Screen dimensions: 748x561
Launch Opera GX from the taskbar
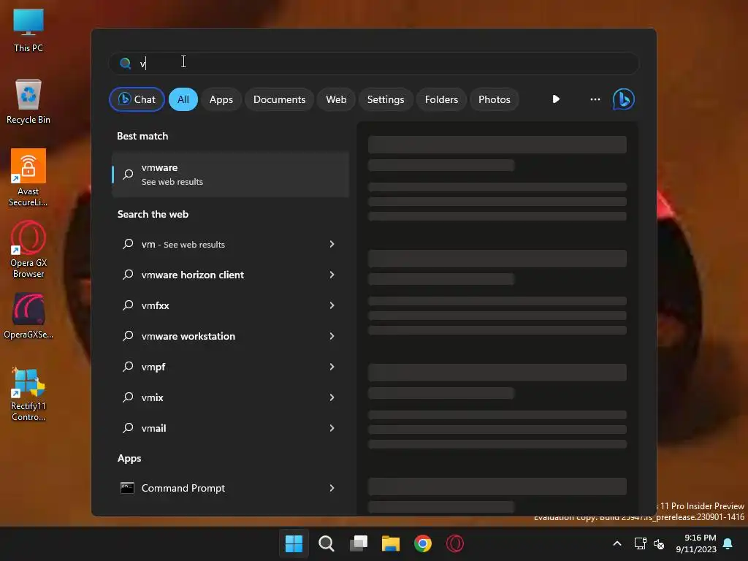[454, 543]
